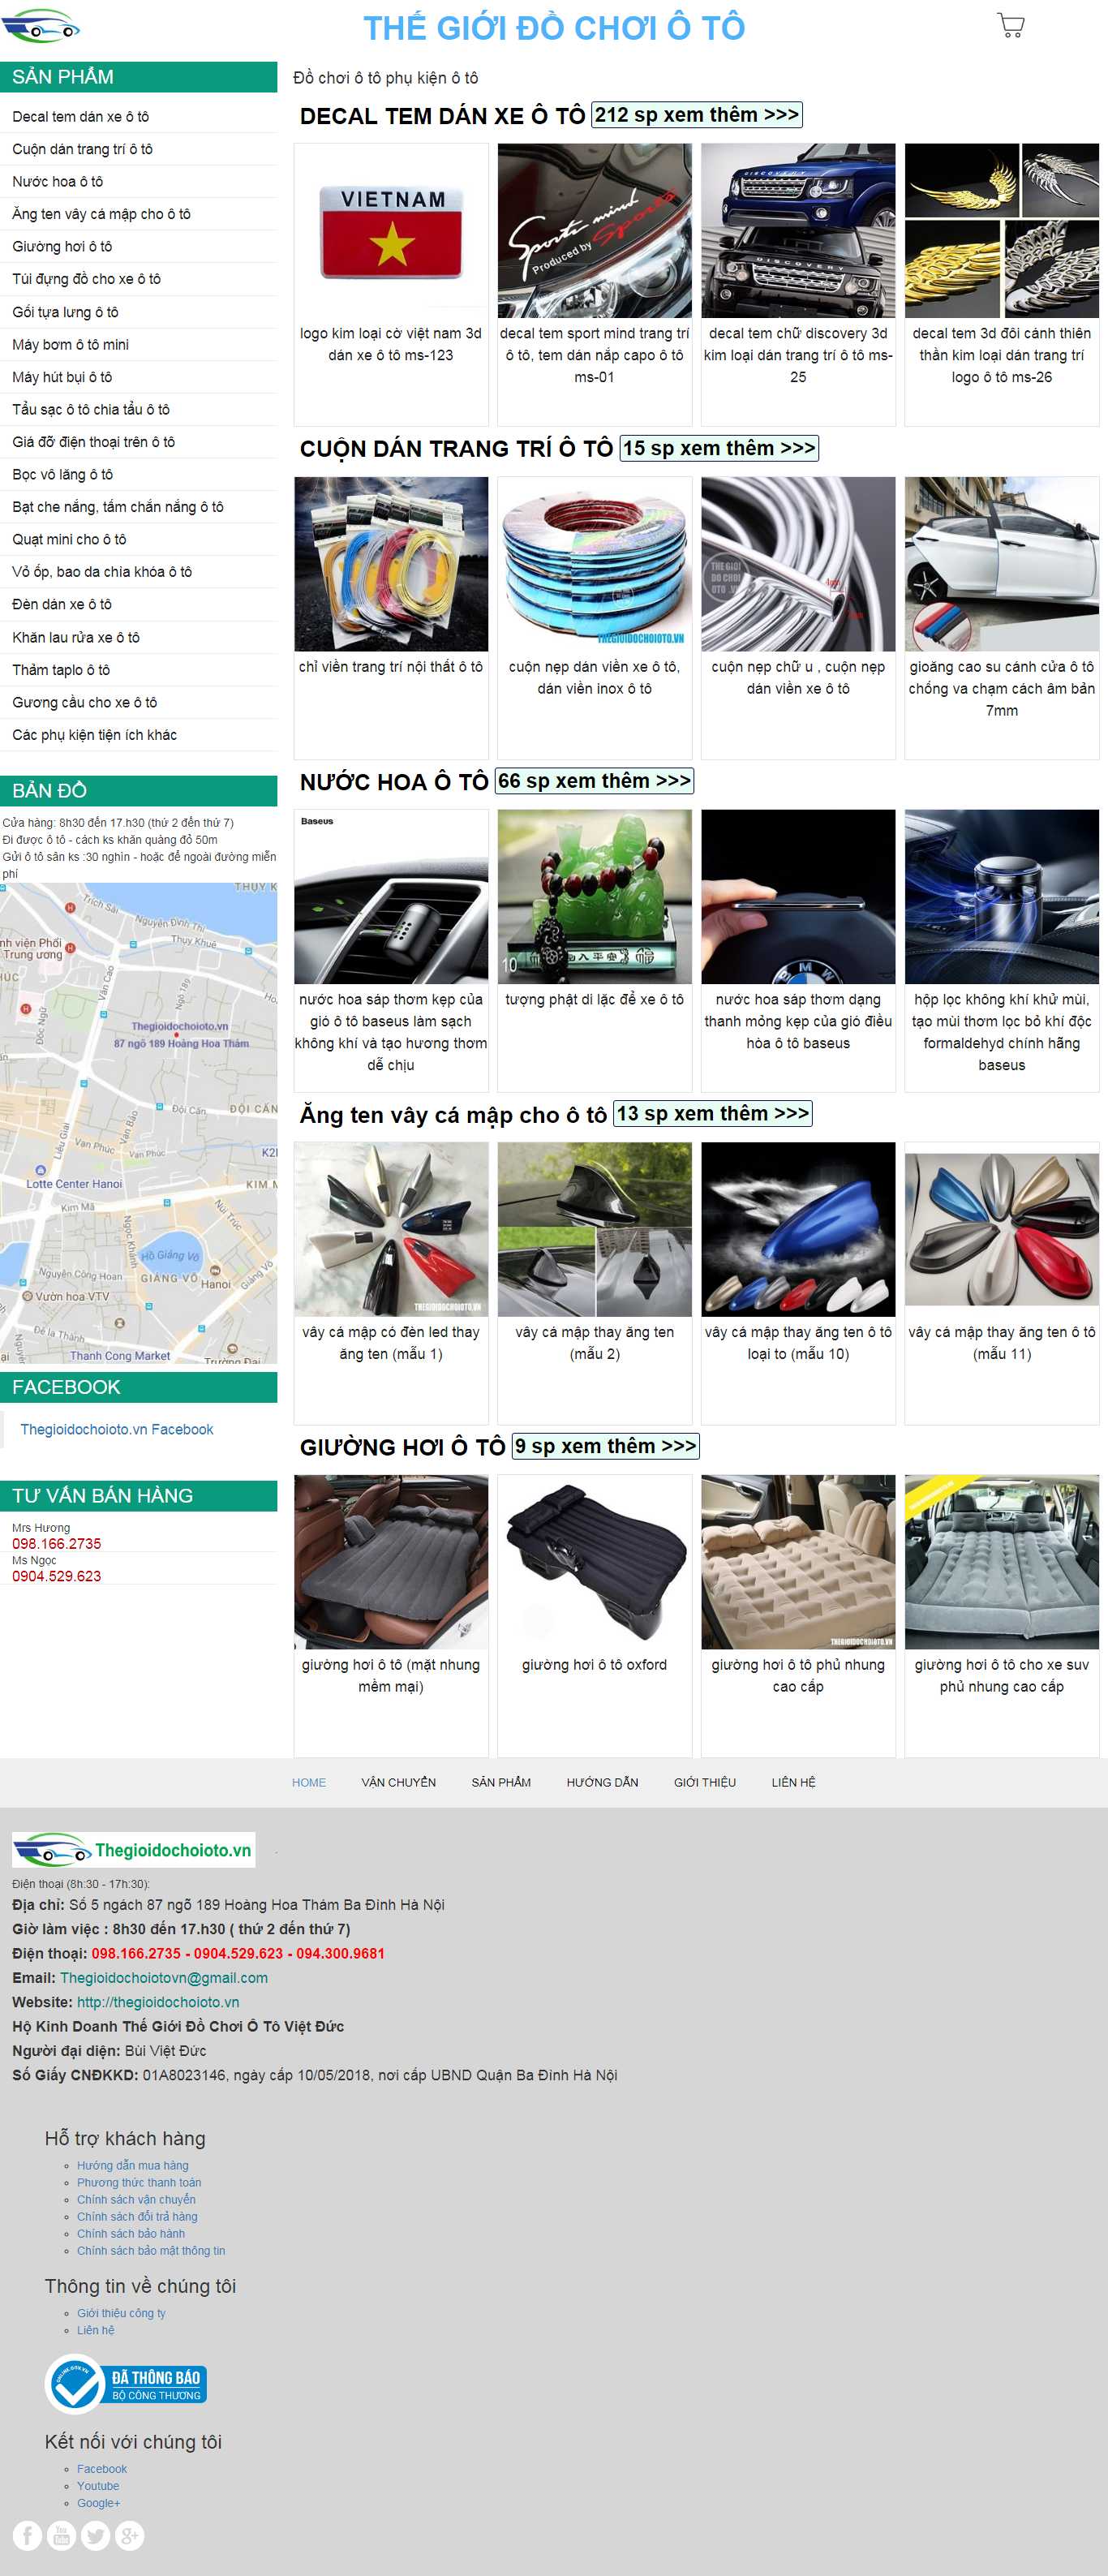Expand Nước hoa ô tô's 66 sp xem thêm
This screenshot has height=2576, width=1108.
594,781
